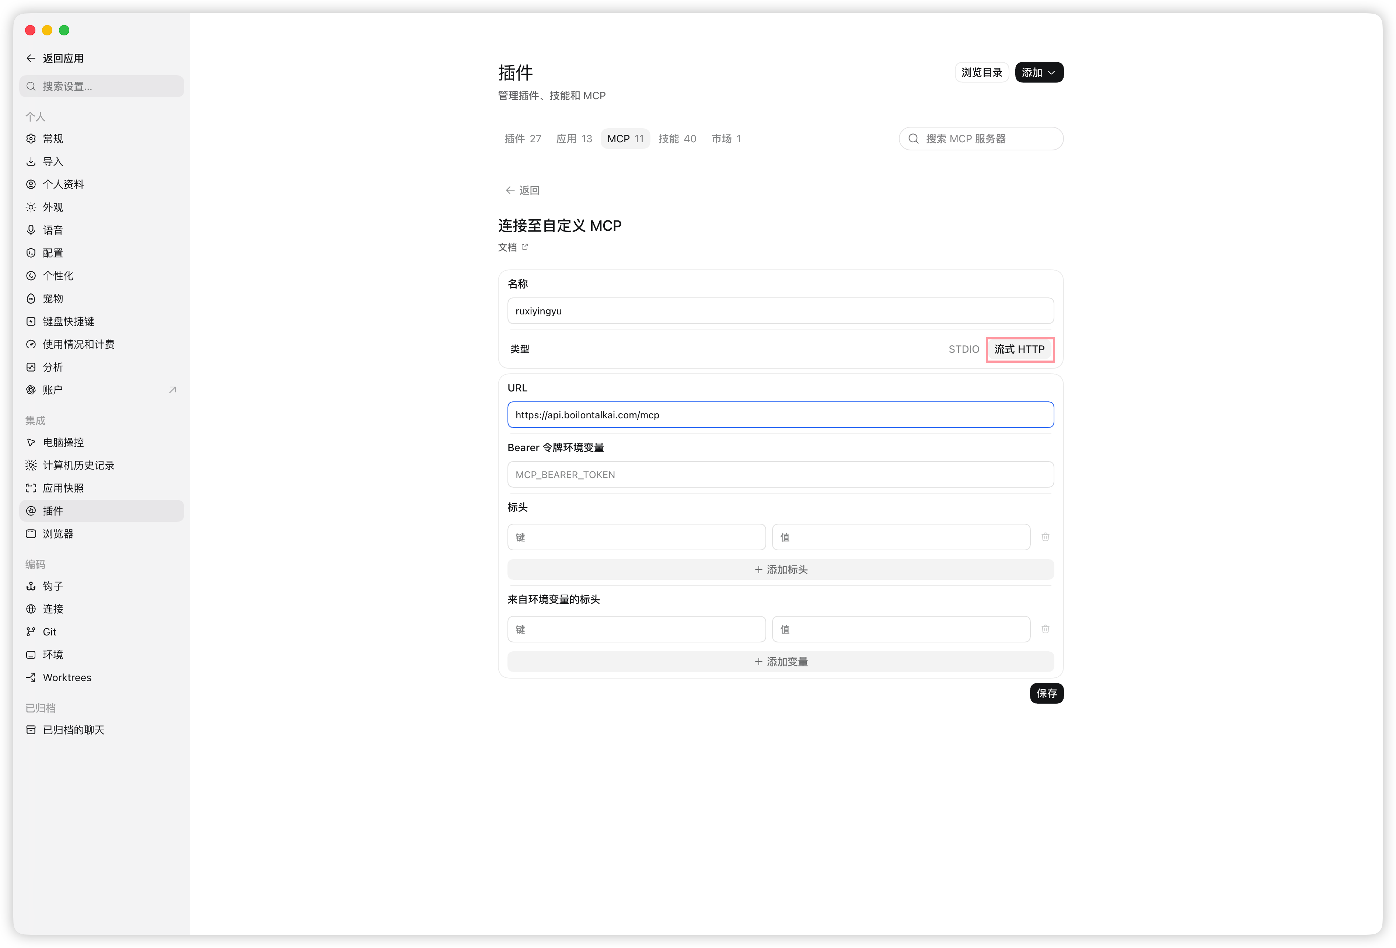The width and height of the screenshot is (1396, 948).
Task: Click the 名称 field containing ruxiyingyu
Action: pos(780,311)
